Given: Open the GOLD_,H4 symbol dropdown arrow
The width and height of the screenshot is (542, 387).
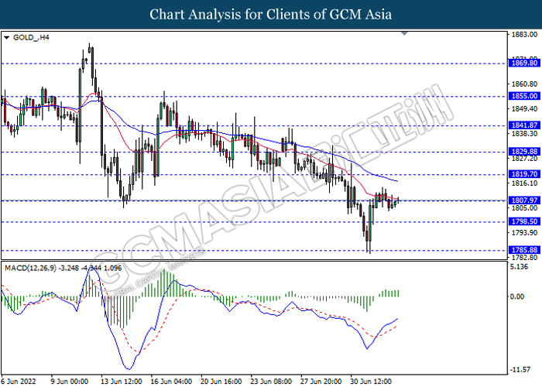Looking at the screenshot, I should coord(6,38).
